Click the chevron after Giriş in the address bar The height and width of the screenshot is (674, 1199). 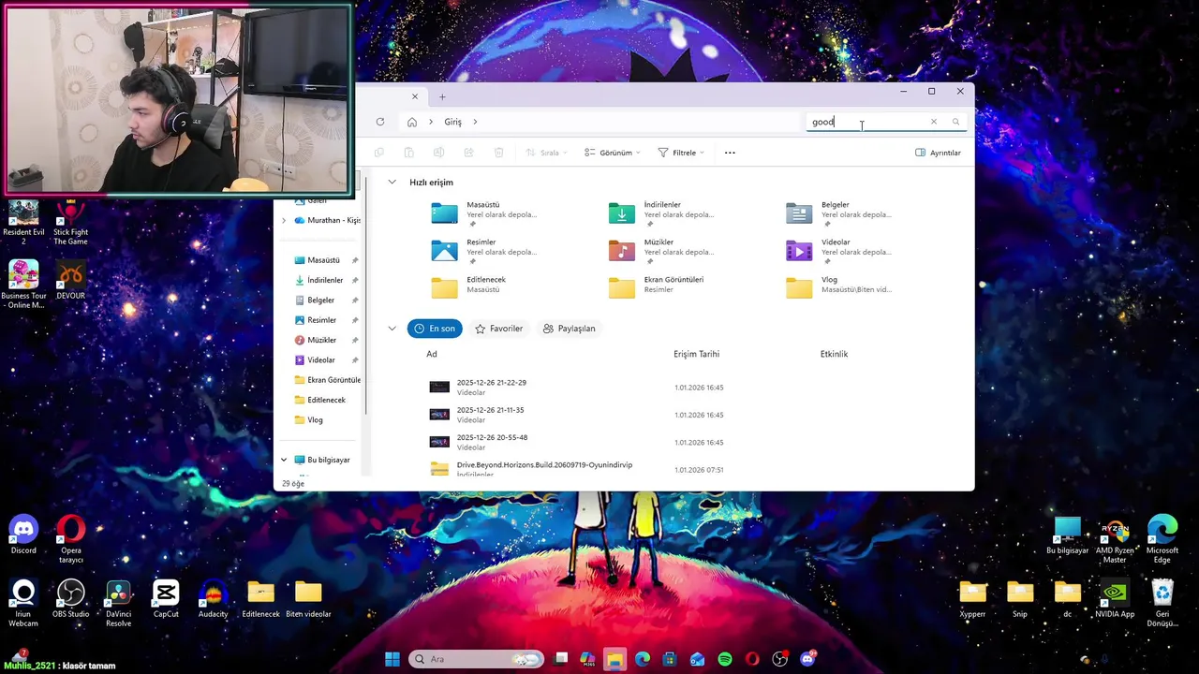(x=475, y=122)
